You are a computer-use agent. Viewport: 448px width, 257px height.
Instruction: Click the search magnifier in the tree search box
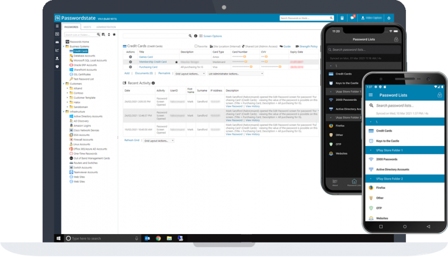(99, 35)
